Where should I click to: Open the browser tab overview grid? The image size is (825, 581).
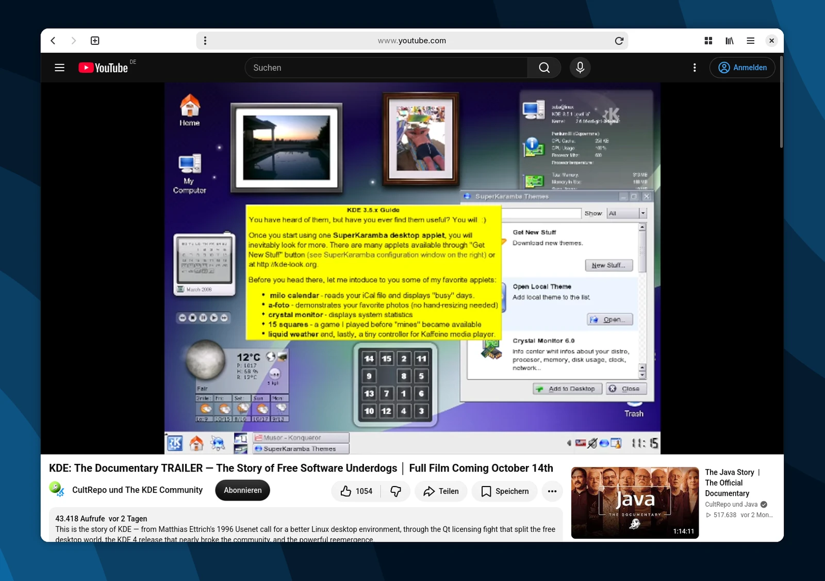tap(708, 41)
